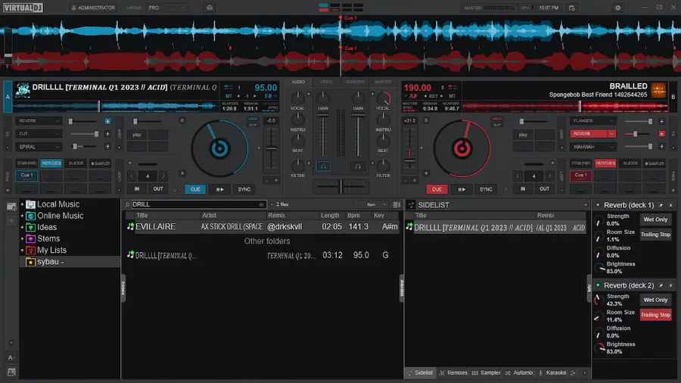Click the deck B REVERB effect level slider
The width and height of the screenshot is (681, 383).
[638, 134]
